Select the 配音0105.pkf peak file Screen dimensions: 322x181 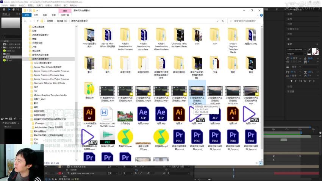[x=107, y=137]
